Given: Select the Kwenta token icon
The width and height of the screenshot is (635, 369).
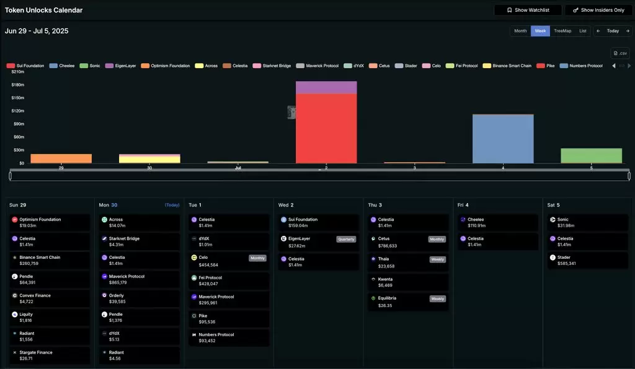Looking at the screenshot, I should point(373,279).
